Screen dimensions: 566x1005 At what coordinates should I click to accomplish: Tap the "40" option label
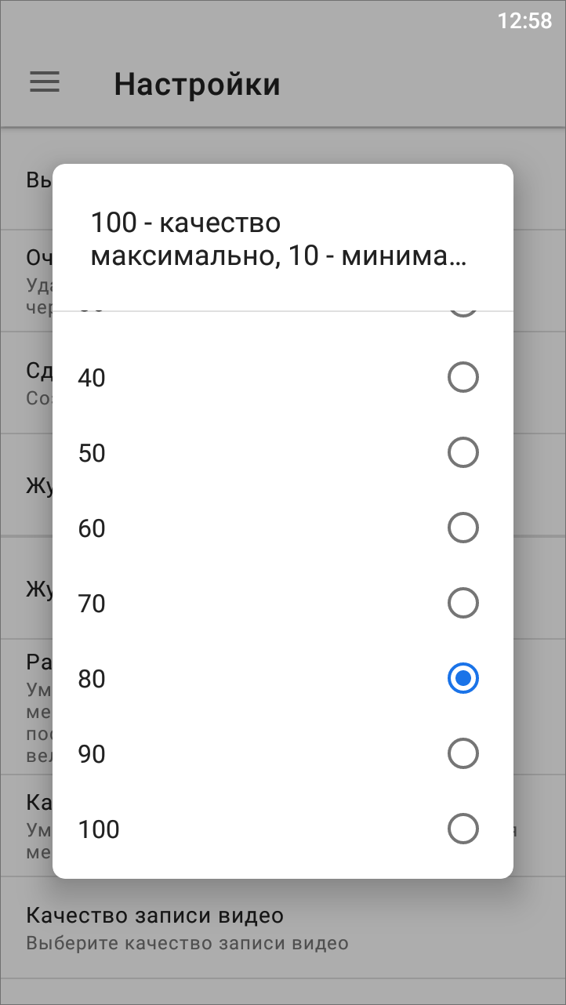click(x=92, y=378)
